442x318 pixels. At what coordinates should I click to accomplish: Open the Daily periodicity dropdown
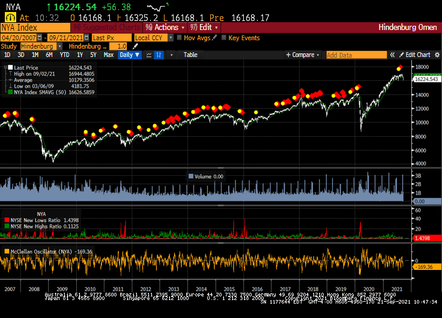pyautogui.click(x=130, y=55)
